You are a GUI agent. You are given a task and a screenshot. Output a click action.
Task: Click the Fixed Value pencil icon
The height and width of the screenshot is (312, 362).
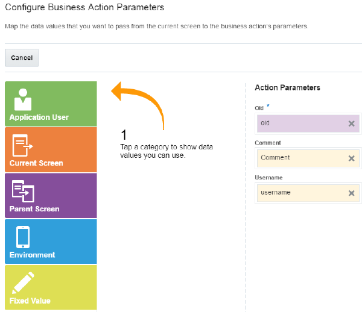point(22,282)
